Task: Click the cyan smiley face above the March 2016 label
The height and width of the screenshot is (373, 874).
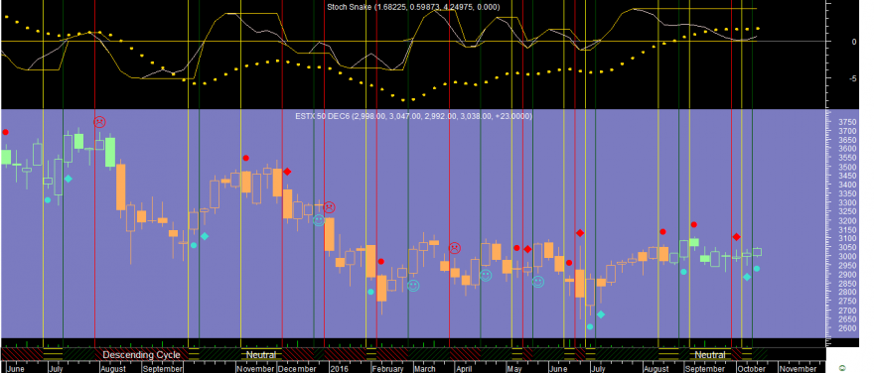Action: coord(413,286)
